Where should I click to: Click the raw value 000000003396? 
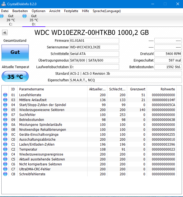tap(163, 144)
